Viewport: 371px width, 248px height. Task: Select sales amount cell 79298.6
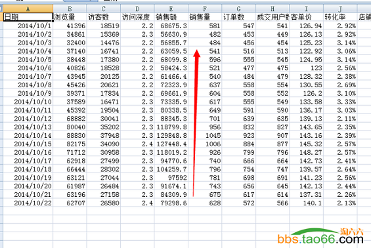coord(171,203)
